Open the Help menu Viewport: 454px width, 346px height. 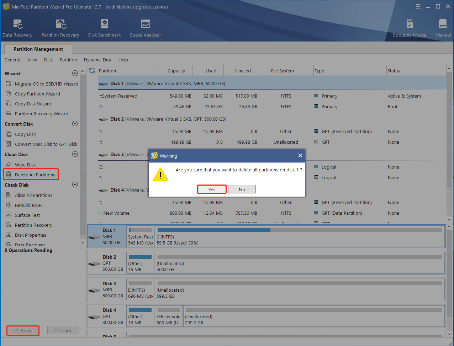pos(123,60)
